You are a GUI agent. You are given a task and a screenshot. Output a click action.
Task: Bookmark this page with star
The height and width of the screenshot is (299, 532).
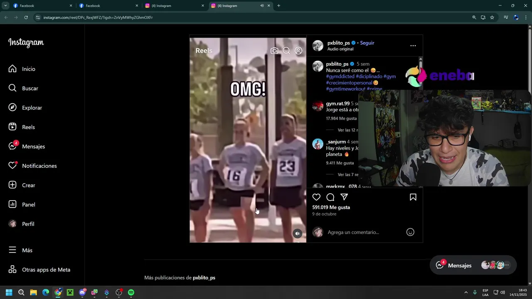492,17
